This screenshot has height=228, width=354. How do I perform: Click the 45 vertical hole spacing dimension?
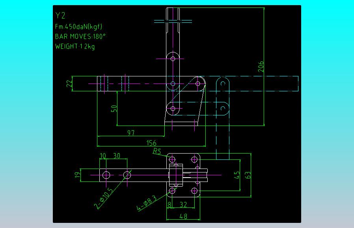tap(237, 175)
